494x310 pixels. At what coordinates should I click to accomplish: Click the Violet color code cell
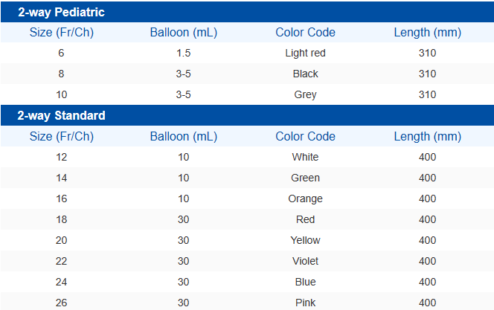[x=305, y=261]
